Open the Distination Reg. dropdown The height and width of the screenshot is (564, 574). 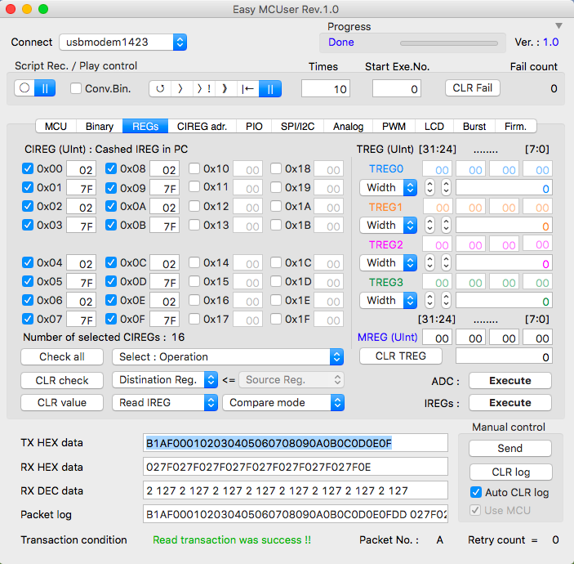pos(165,380)
